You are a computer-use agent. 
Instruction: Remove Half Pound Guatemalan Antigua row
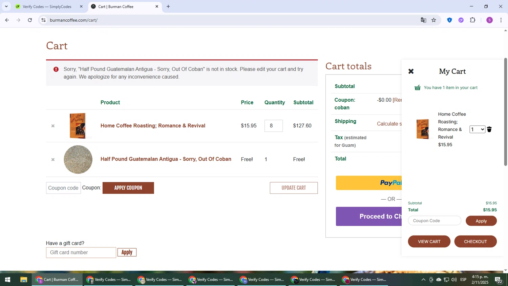(53, 159)
